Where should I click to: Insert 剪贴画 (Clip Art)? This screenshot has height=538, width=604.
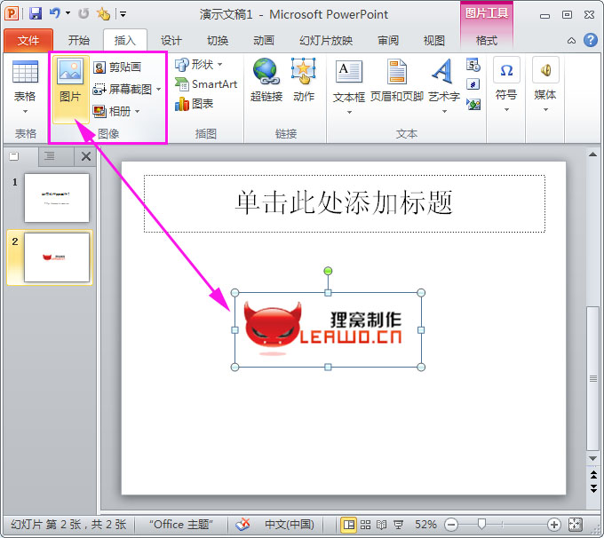tap(117, 67)
